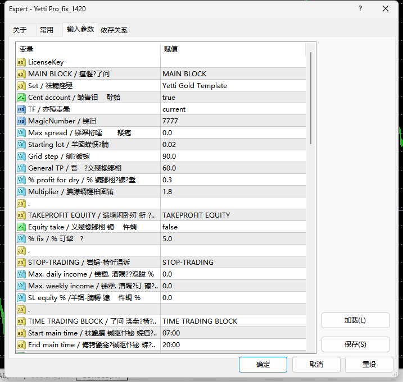Select the Max. daily income value 0.0
This screenshot has height=382, width=403.
click(x=233, y=274)
